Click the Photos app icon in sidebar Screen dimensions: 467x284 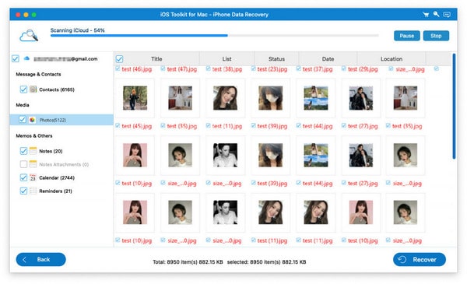pos(32,120)
